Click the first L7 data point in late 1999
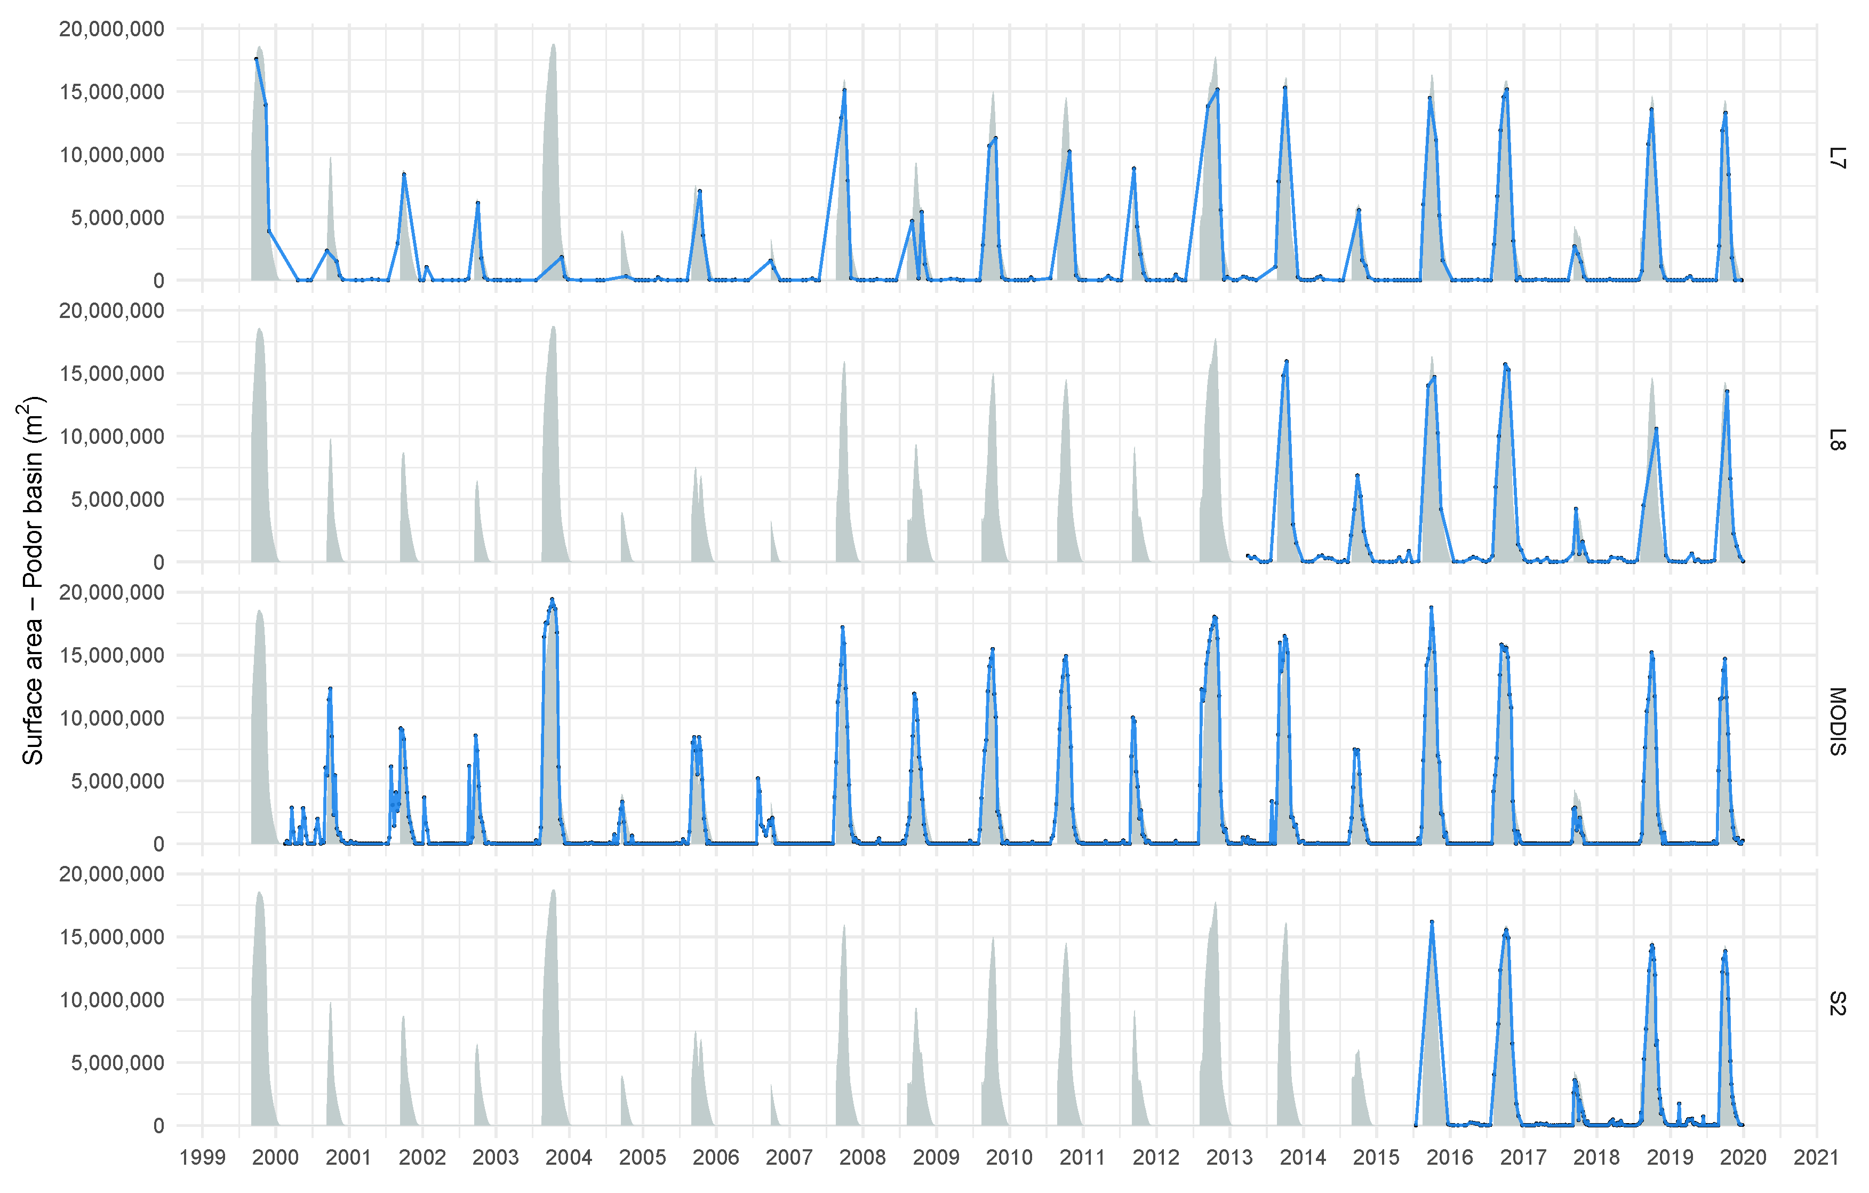Viewport: 1869px width, 1193px height. [x=256, y=59]
